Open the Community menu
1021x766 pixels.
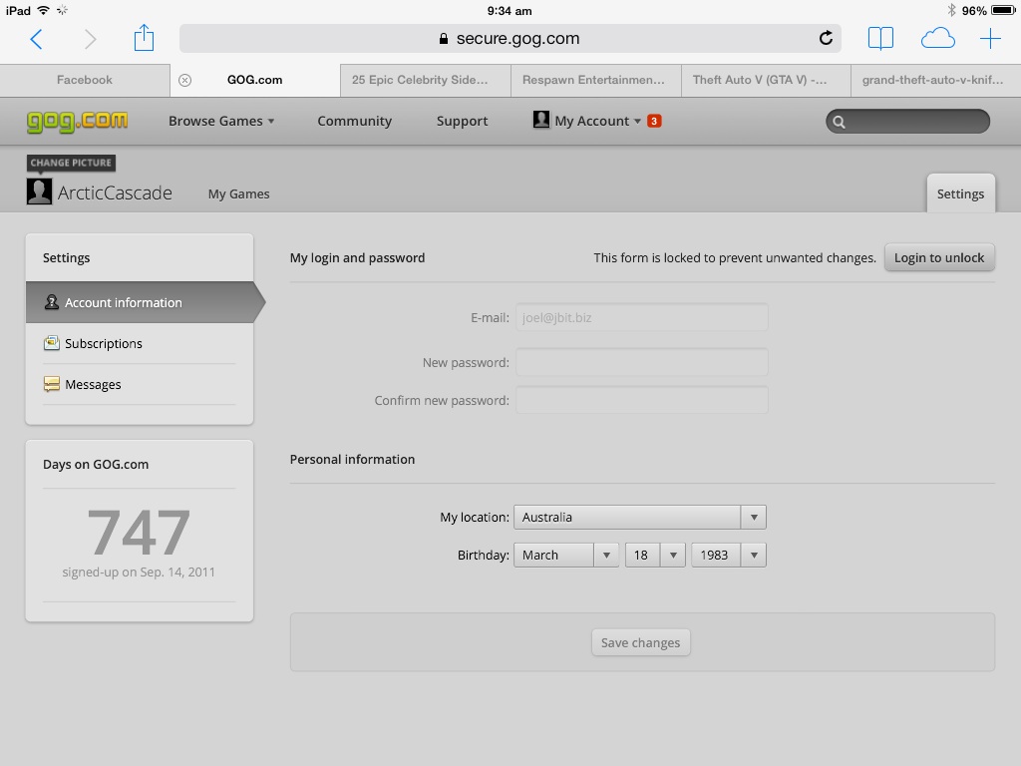[355, 121]
